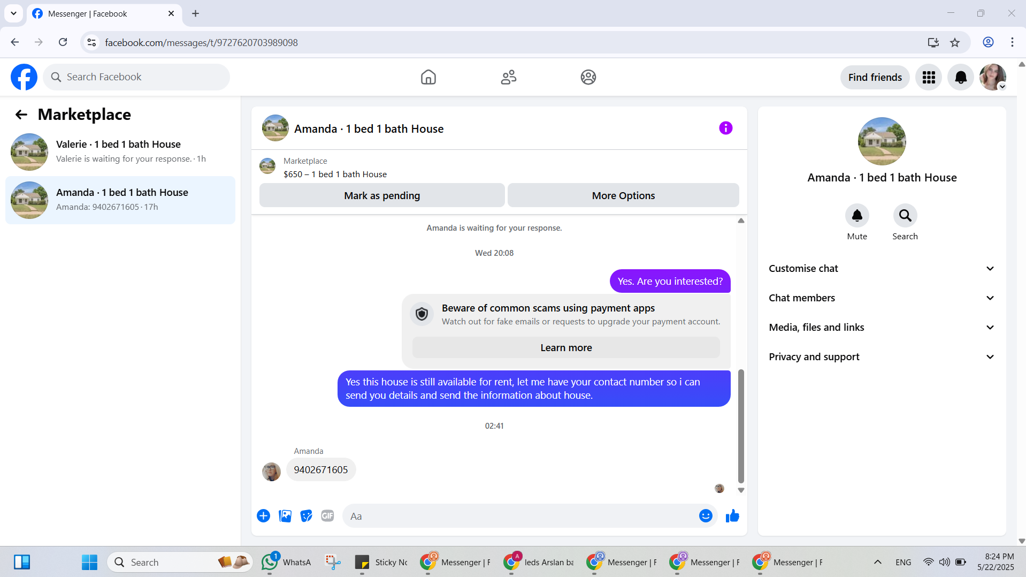Screen dimensions: 1026x577
Task: Open the house thumbnail in chat header
Action: coord(275,128)
